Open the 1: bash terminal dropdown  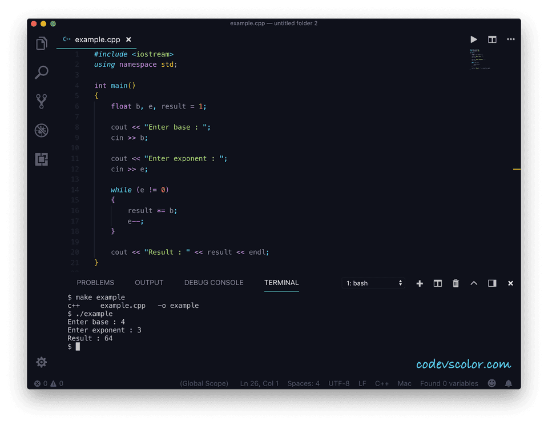(x=373, y=283)
